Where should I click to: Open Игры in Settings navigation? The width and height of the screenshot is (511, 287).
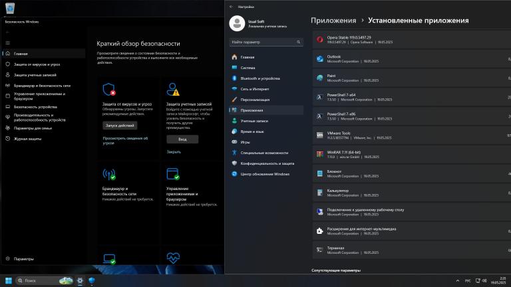pos(266,142)
